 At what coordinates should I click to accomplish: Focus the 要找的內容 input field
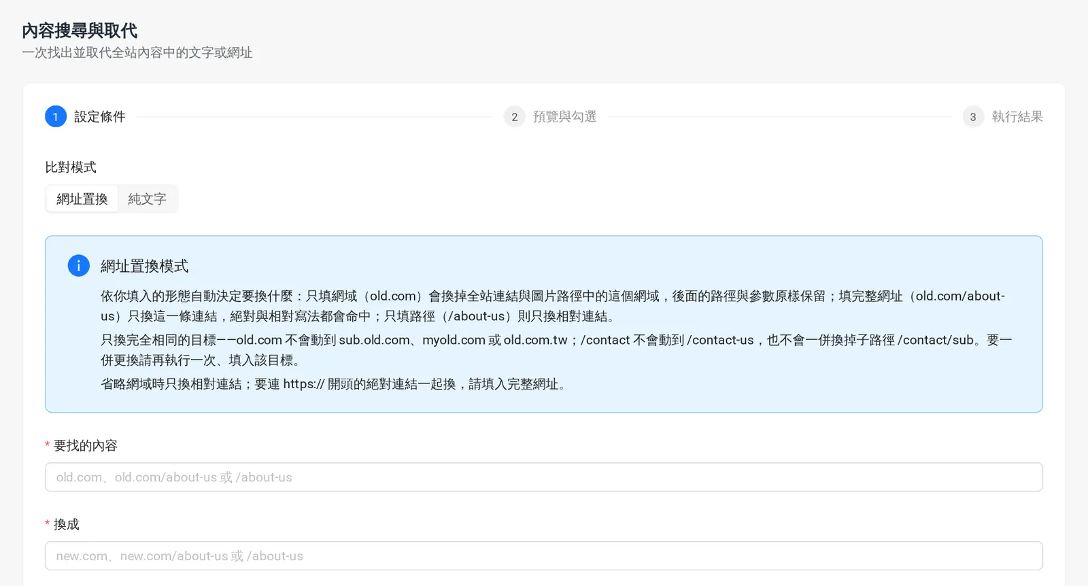point(544,477)
